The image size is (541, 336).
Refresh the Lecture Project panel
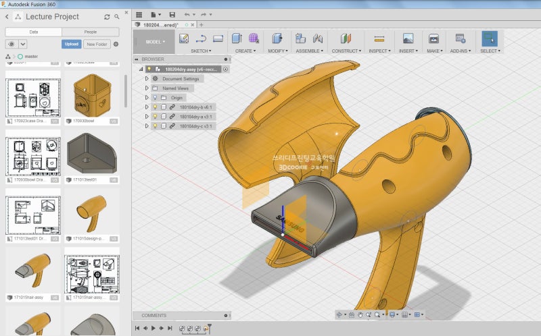107,17
